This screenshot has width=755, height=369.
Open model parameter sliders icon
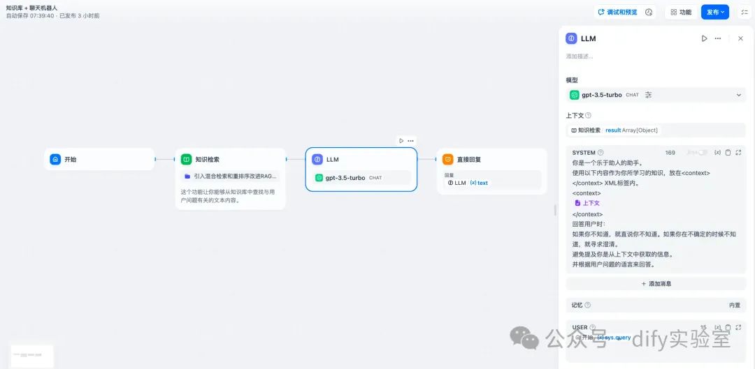pyautogui.click(x=649, y=95)
